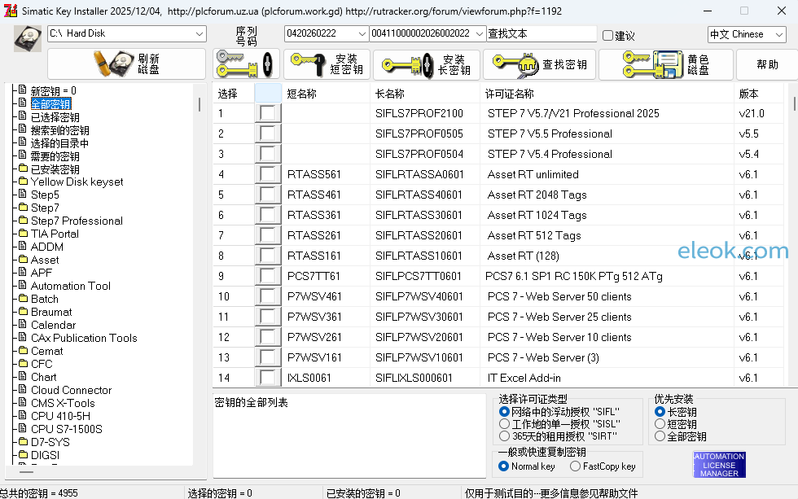Click the 许可证名称 column header
Viewport: 798px width, 499px height.
pos(509,94)
